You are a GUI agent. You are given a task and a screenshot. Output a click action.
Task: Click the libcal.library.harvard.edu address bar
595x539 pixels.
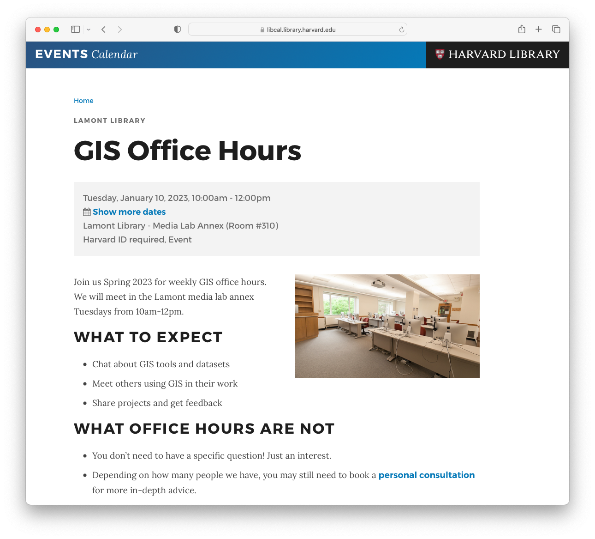click(x=297, y=30)
